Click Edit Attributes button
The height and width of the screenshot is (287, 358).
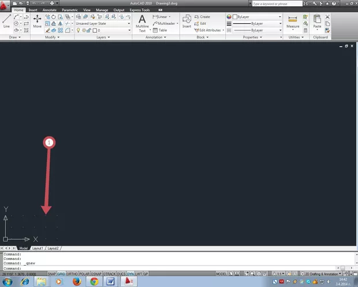point(207,30)
